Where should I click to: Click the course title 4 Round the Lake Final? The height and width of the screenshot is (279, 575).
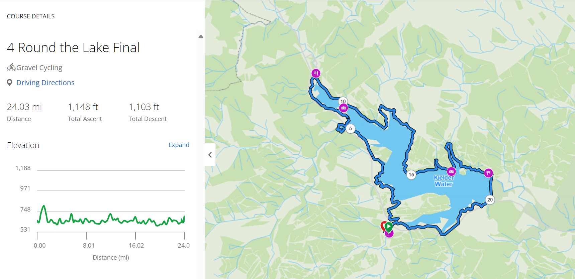[73, 47]
